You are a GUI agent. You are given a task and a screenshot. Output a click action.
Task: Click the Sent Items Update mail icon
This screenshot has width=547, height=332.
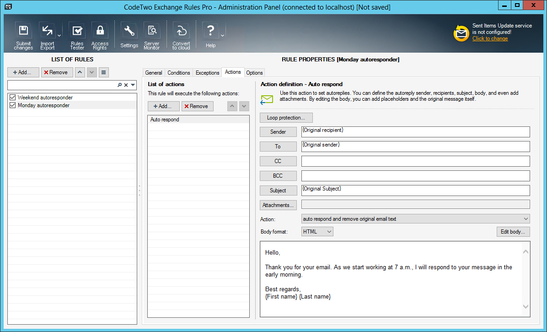pos(461,33)
